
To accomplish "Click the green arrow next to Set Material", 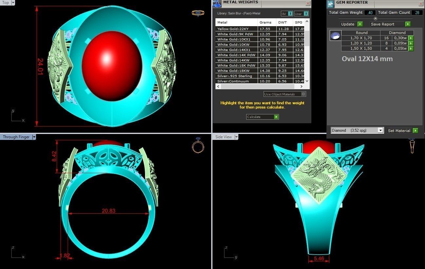I will [x=416, y=130].
